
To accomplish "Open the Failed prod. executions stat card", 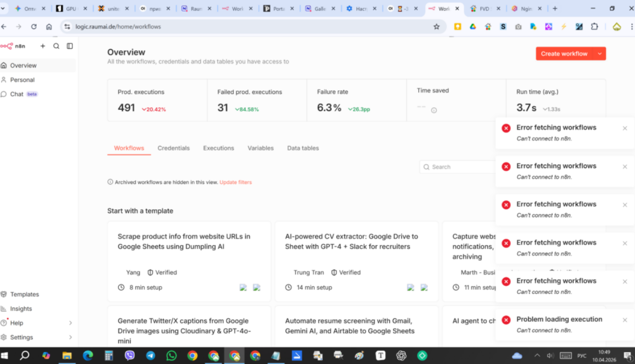I will (257, 100).
